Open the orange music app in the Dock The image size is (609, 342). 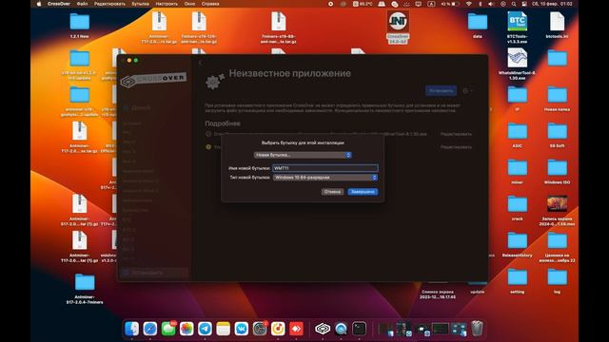click(x=278, y=329)
